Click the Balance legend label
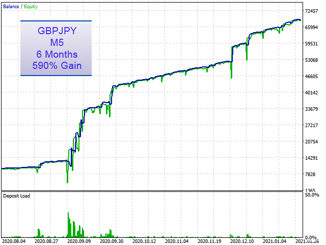Image resolution: width=326 pixels, height=245 pixels. pyautogui.click(x=11, y=7)
